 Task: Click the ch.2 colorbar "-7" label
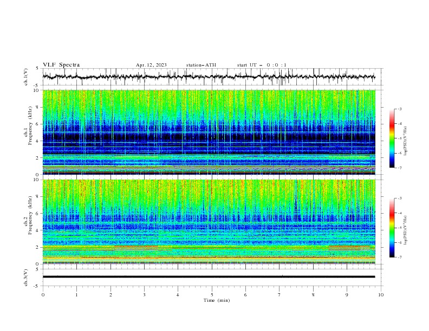click(x=400, y=257)
